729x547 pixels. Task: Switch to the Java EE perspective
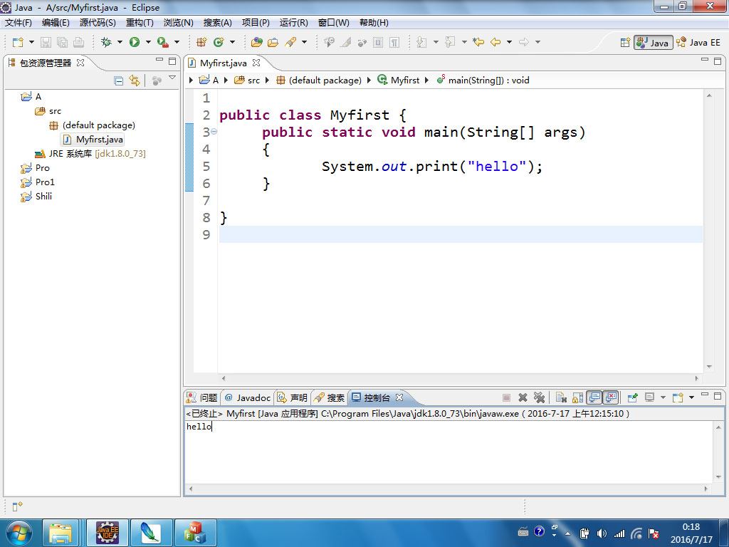click(699, 43)
